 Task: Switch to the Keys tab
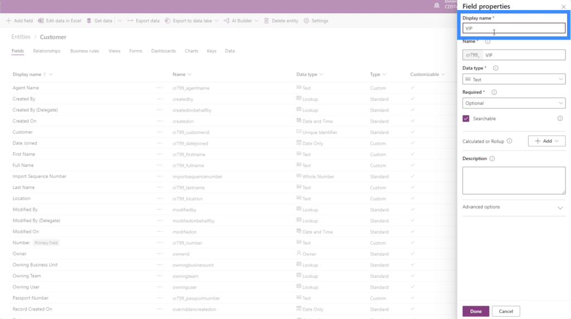tap(211, 51)
